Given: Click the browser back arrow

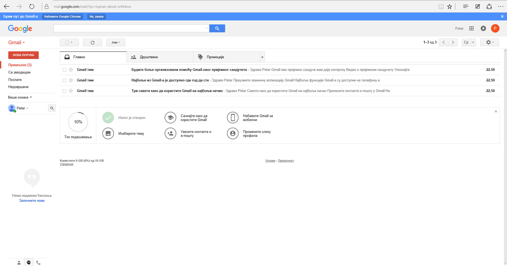Looking at the screenshot, I should tap(6, 6).
